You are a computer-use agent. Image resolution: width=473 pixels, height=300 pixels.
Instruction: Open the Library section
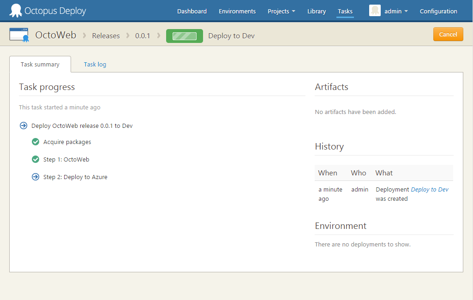click(x=317, y=11)
